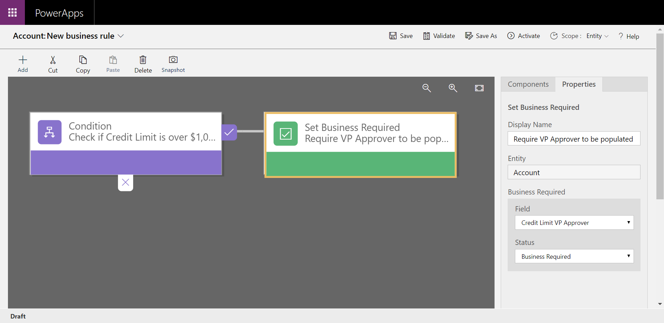This screenshot has height=323, width=664.
Task: Fit canvas to screen icon
Action: tap(479, 88)
